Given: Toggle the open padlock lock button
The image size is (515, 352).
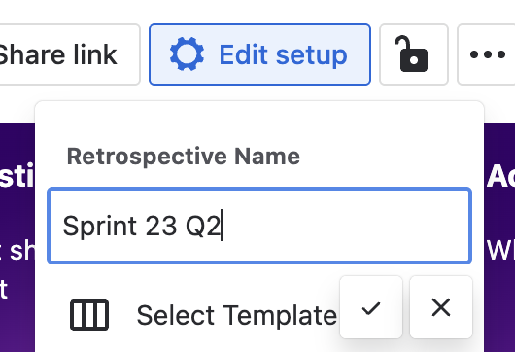Looking at the screenshot, I should [414, 54].
